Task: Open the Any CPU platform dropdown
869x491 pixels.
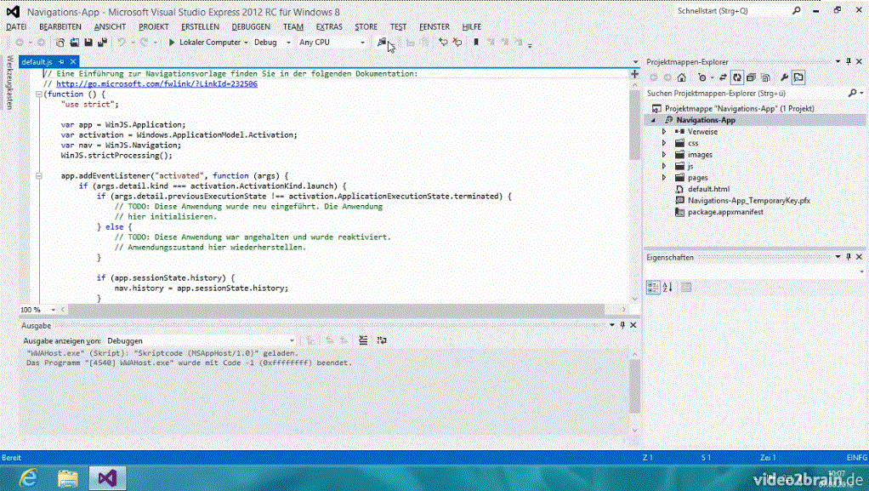Action: 363,43
